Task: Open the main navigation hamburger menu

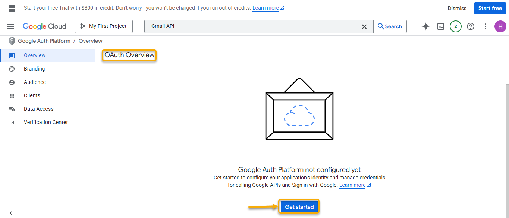Action: pos(10,26)
